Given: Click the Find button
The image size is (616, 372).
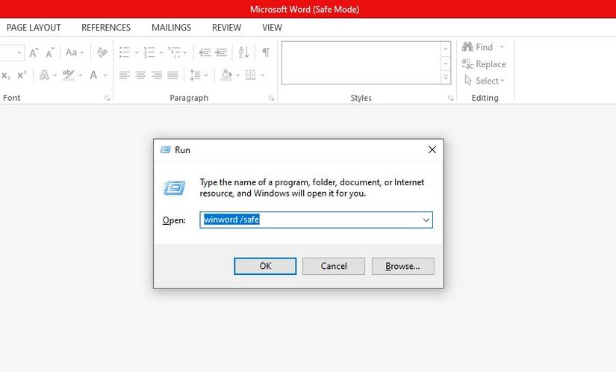Looking at the screenshot, I should 477,47.
